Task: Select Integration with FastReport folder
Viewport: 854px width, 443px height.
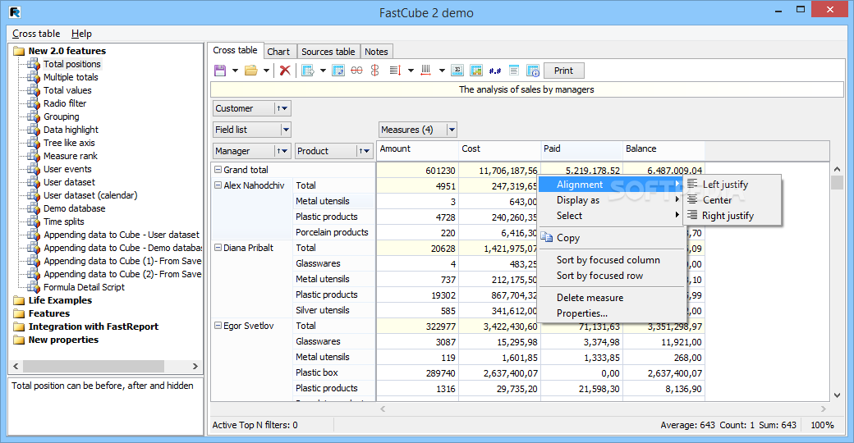Action: (93, 327)
